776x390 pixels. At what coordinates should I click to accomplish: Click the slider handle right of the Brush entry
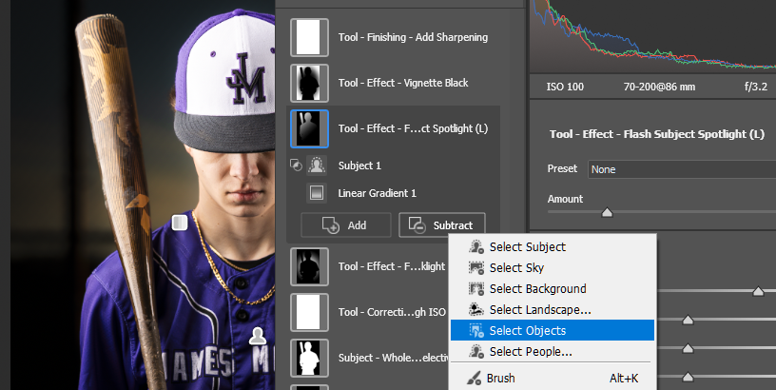point(688,378)
